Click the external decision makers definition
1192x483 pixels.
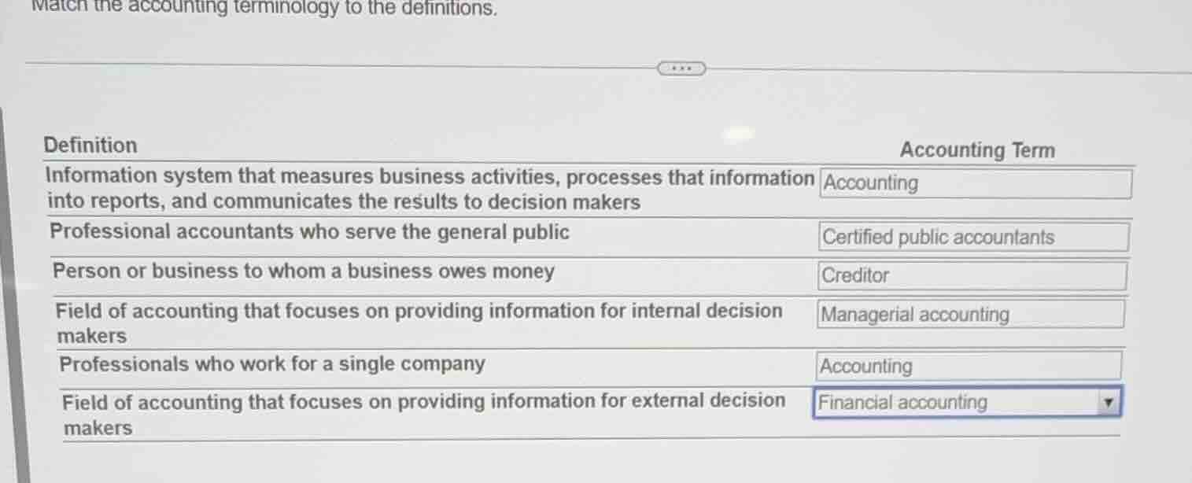pos(423,413)
